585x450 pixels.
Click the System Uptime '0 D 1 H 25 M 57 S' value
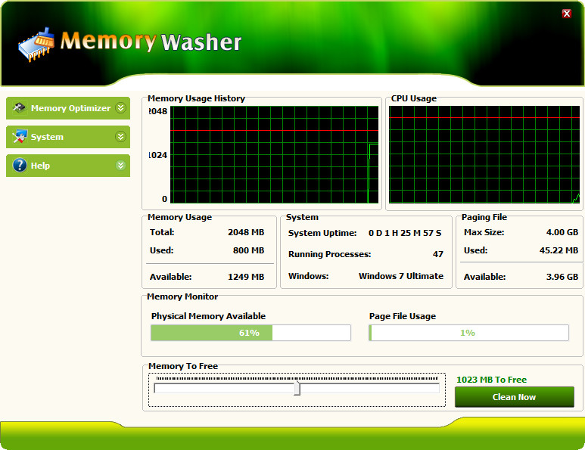(405, 233)
